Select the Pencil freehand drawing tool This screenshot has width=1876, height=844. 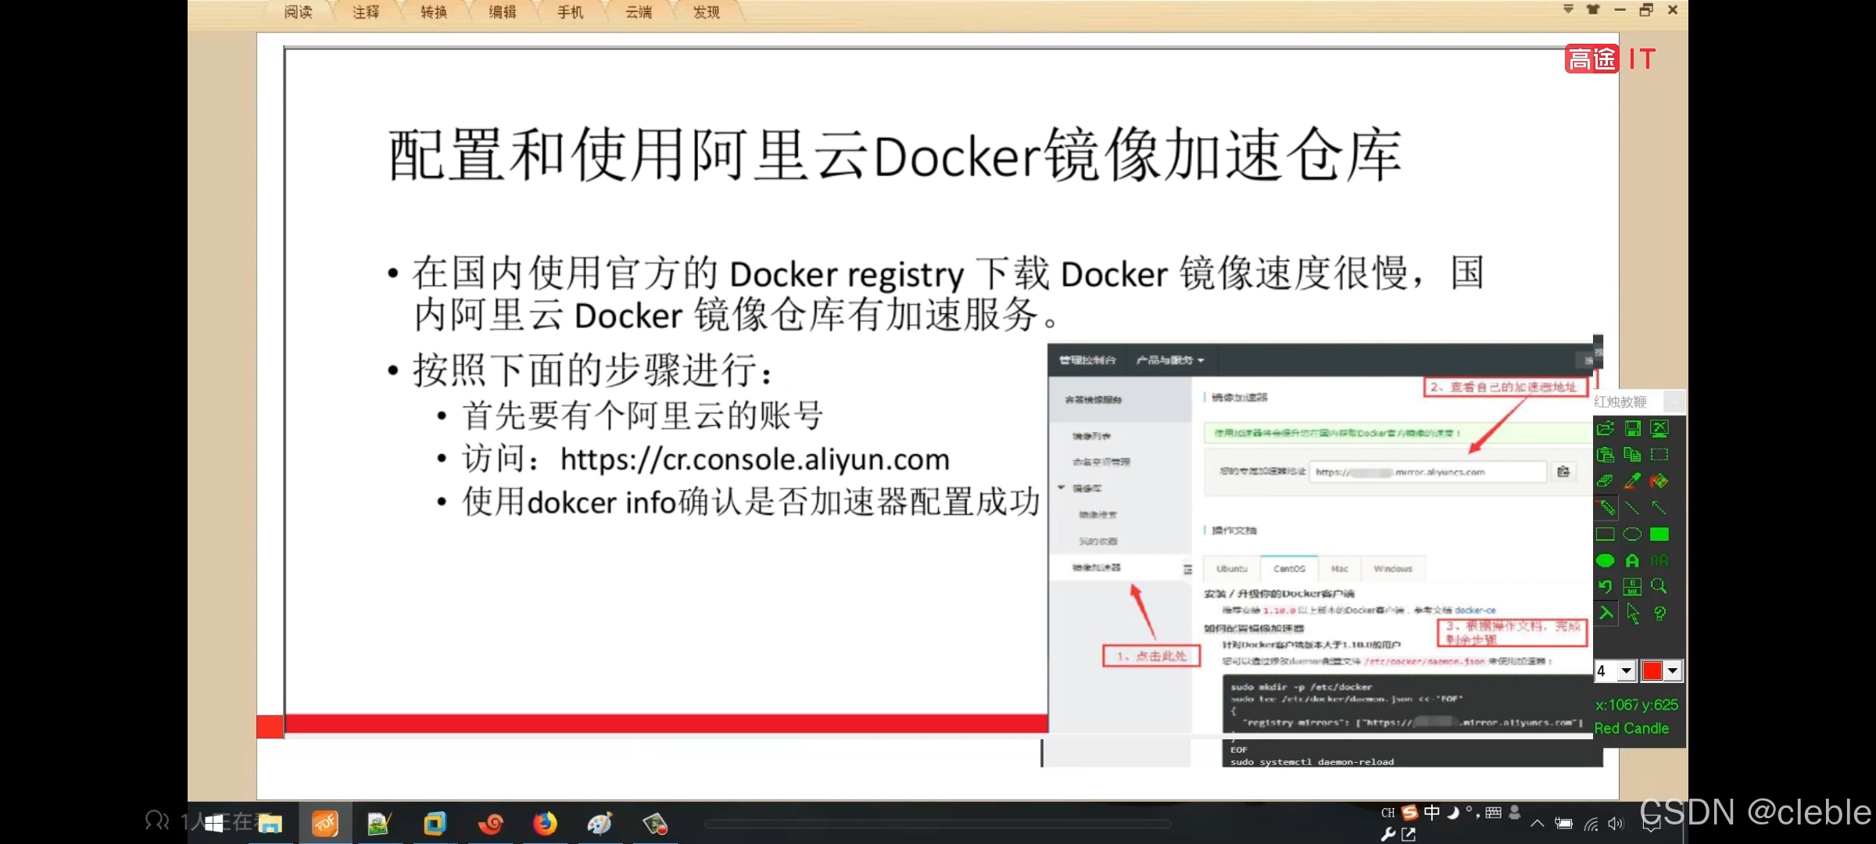(x=1606, y=508)
